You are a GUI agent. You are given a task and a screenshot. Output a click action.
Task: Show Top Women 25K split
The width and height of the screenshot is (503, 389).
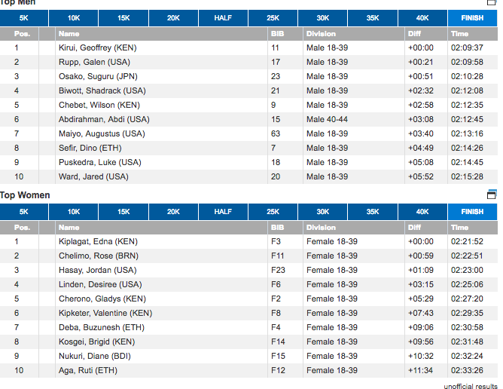click(273, 212)
